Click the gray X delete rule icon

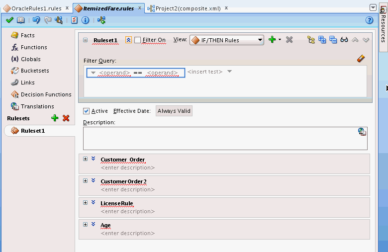[289, 40]
